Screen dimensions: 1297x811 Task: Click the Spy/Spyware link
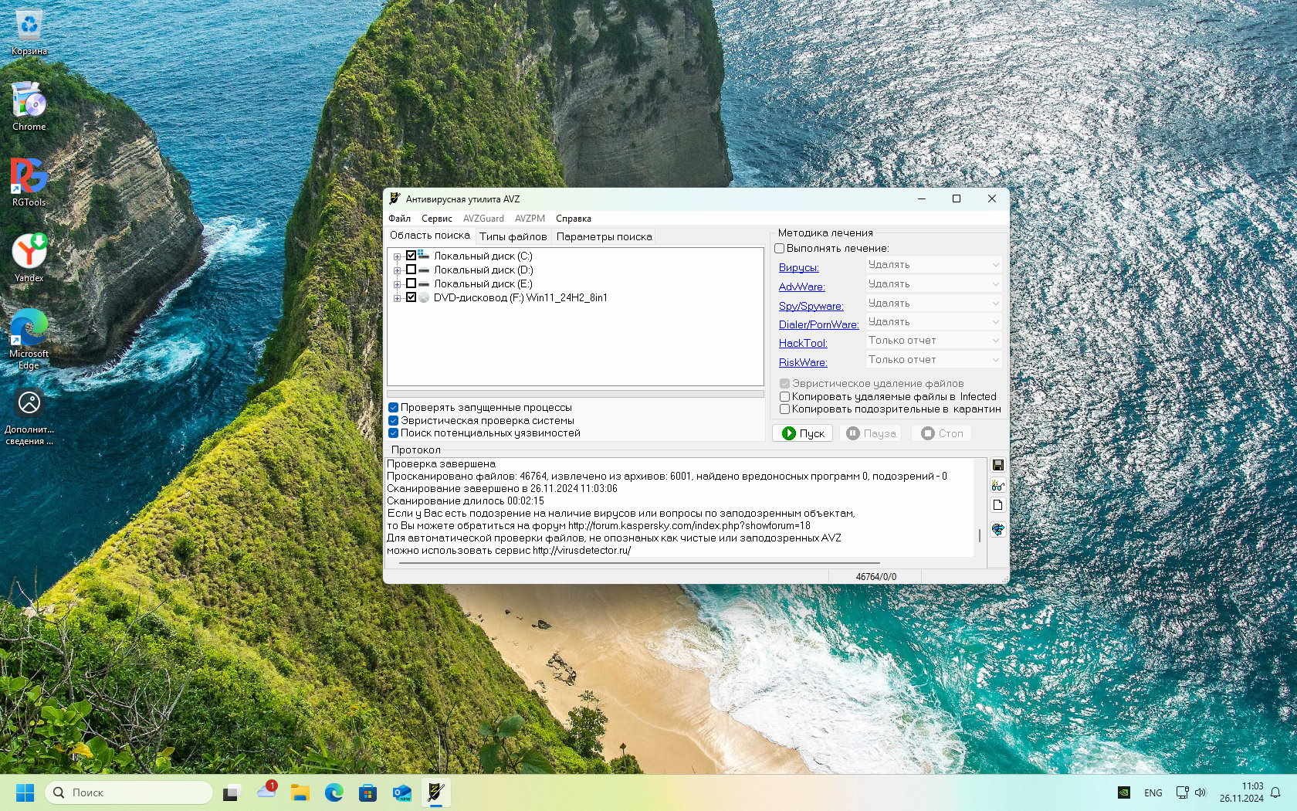pos(811,306)
